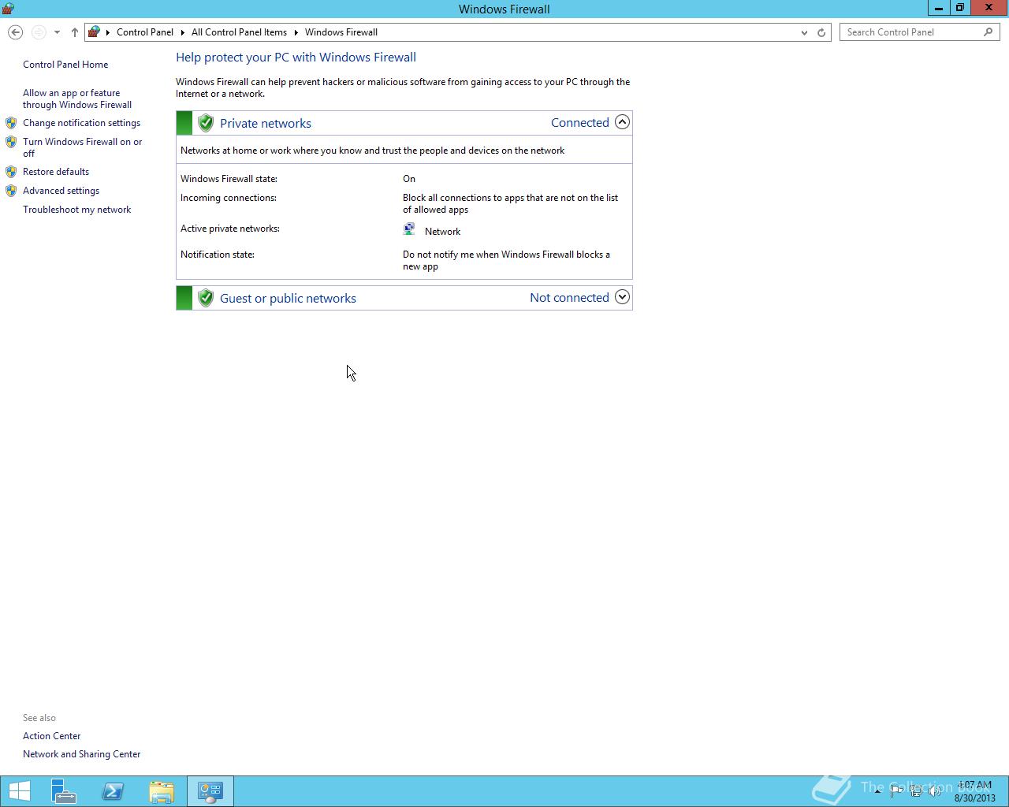Viewport: 1009px width, 807px height.
Task: Open Network and Sharing Center
Action: pyautogui.click(x=82, y=754)
